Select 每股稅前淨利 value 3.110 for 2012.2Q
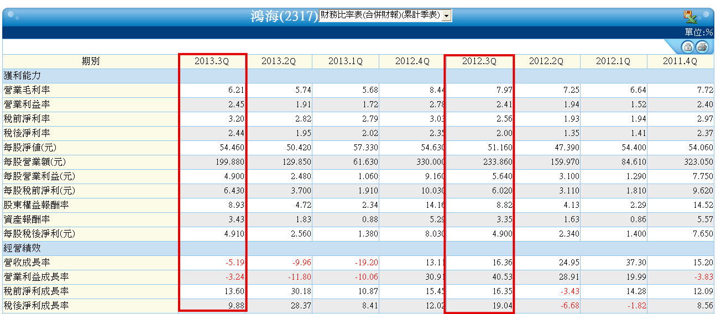This screenshot has width=721, height=314. (568, 190)
